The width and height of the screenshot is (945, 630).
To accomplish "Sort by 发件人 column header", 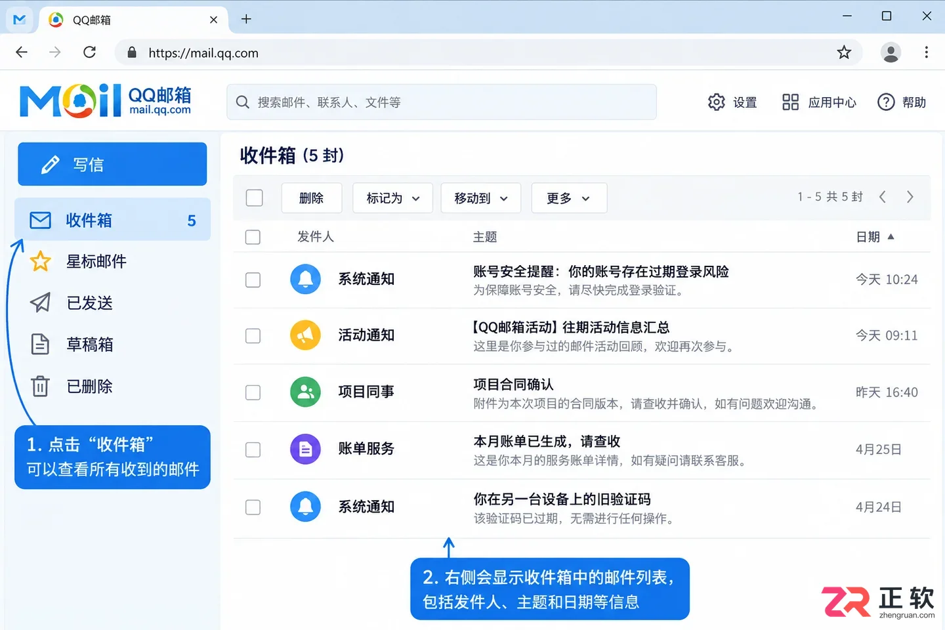I will pyautogui.click(x=316, y=237).
